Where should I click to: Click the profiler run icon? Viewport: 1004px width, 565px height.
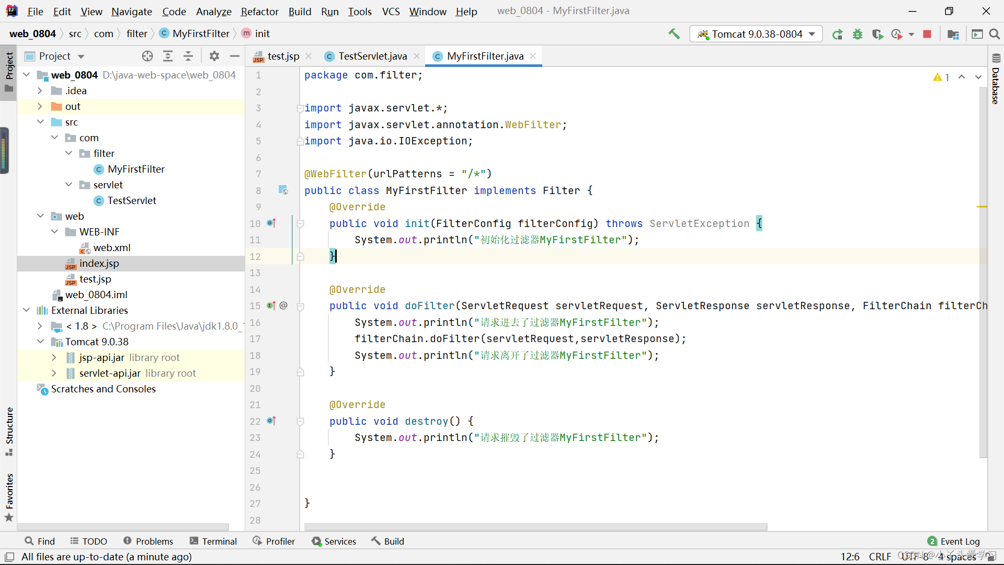pyautogui.click(x=897, y=34)
